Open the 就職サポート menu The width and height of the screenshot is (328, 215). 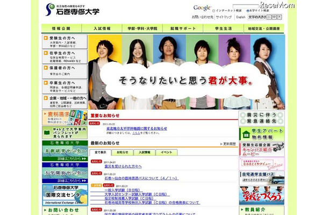[x=183, y=28]
